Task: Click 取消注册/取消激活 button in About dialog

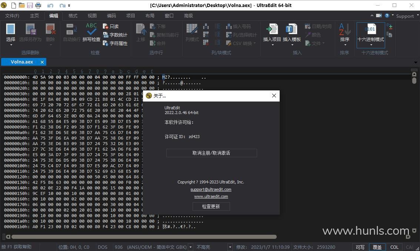Action: point(211,153)
